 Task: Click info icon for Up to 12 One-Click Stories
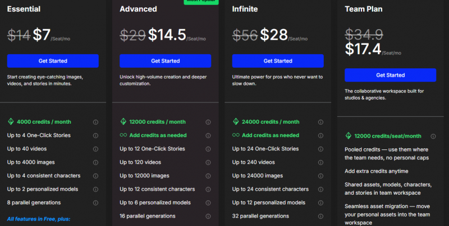tap(208, 149)
